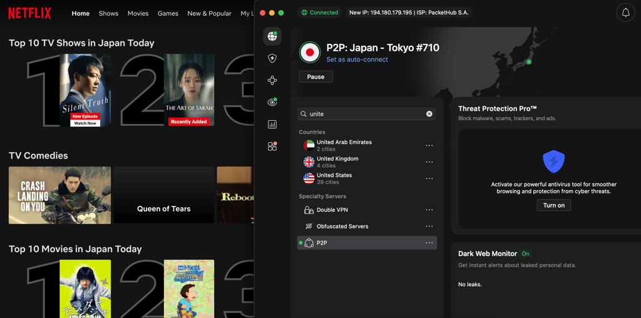Open Netflix Shows tab
Viewport: 641px width, 318px height.
tap(108, 14)
